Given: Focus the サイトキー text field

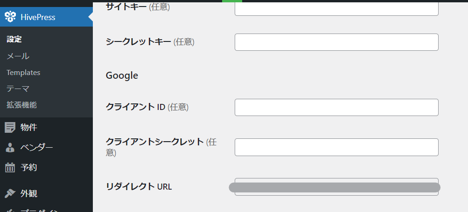Looking at the screenshot, I should (336, 8).
